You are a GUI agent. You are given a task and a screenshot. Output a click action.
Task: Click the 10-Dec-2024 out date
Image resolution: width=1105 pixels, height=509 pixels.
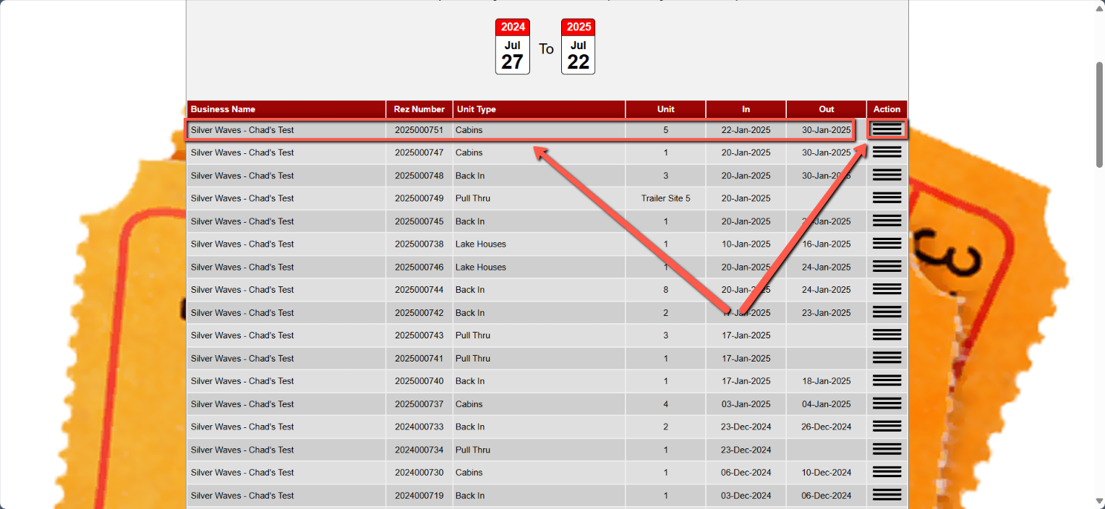(827, 472)
